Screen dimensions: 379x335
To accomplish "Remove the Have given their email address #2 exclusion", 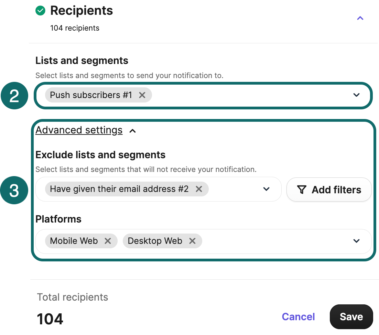I will click(199, 189).
